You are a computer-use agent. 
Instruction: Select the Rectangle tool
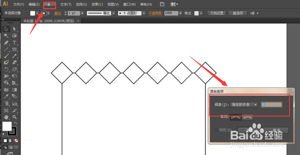point(15,49)
